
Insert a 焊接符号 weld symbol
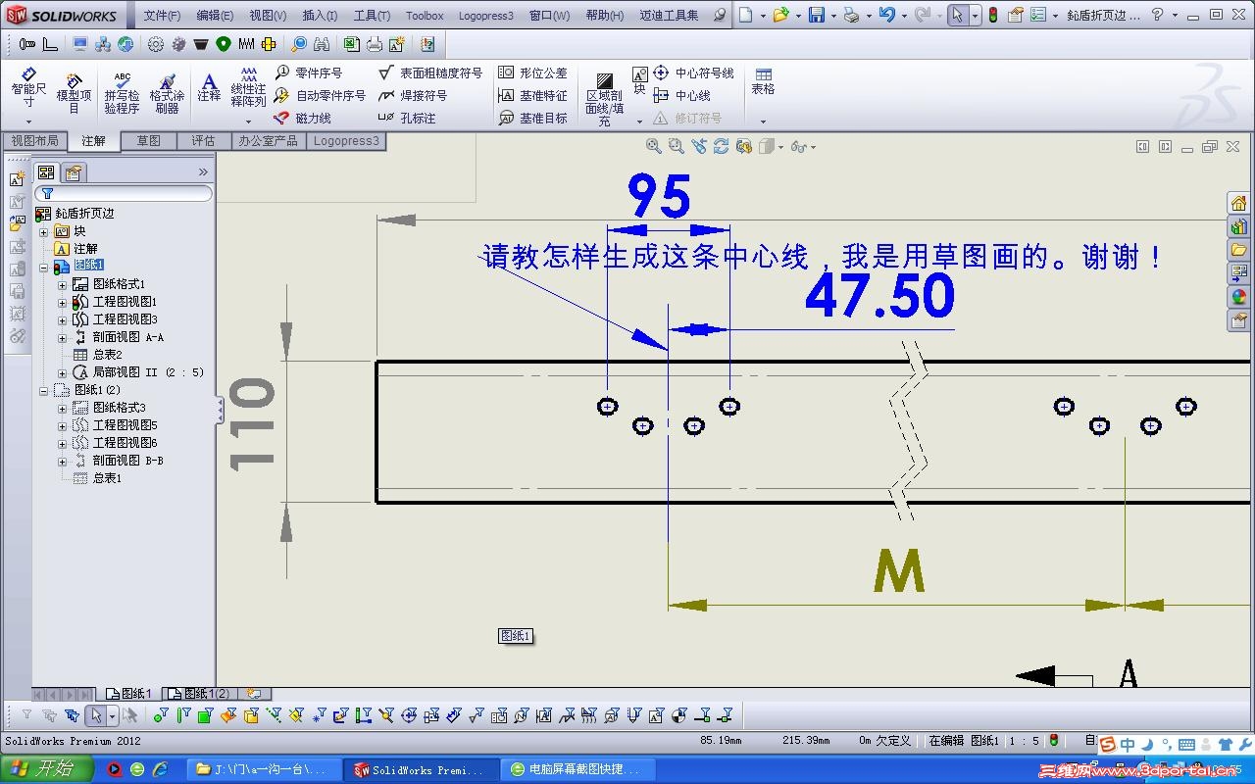413,95
